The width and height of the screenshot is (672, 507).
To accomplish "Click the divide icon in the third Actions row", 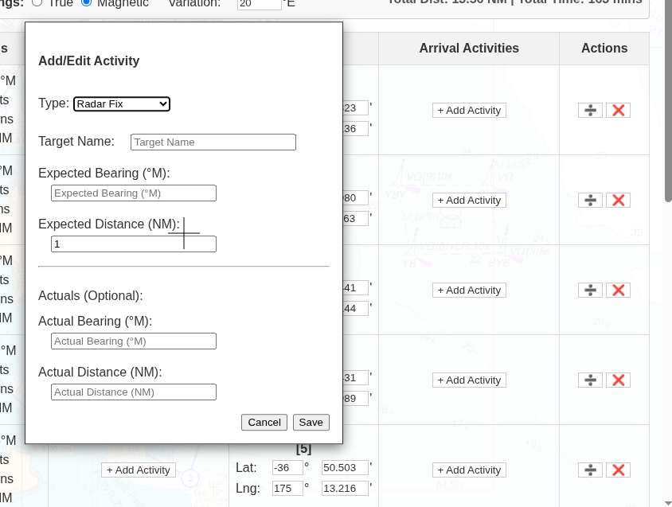I will [x=589, y=290].
